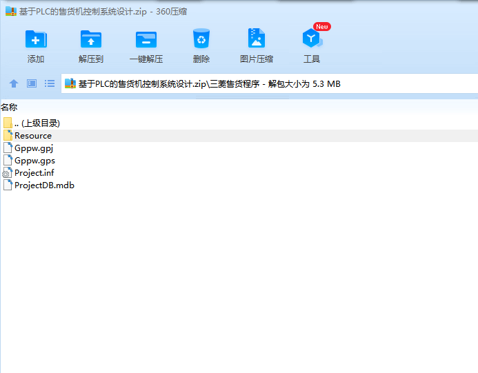Click the window title text 基于PLC的售货机控制系统设计.zip

click(83, 12)
